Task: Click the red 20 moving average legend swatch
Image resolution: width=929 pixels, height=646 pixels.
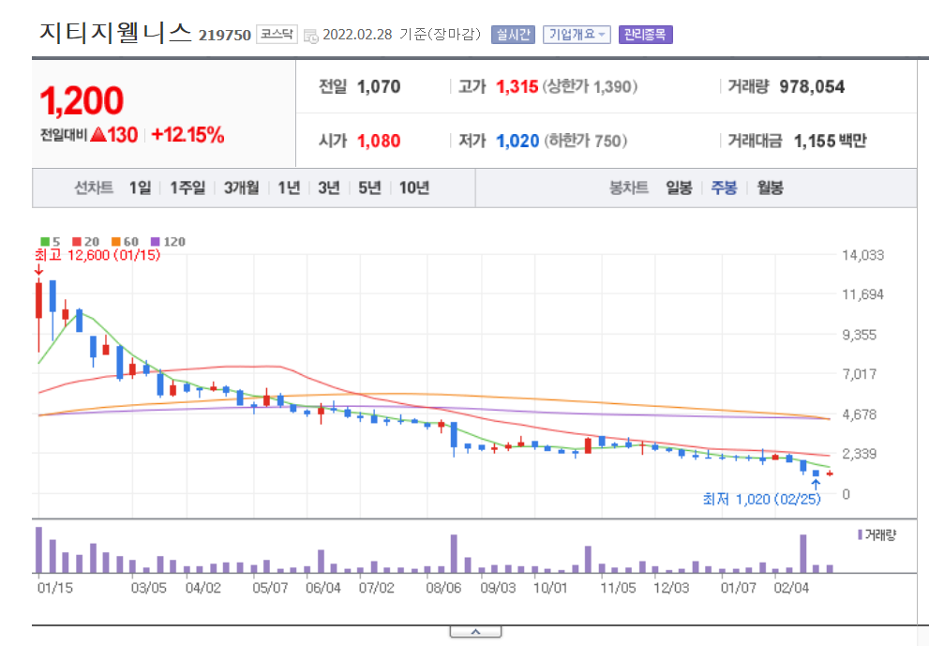Action: pyautogui.click(x=77, y=242)
